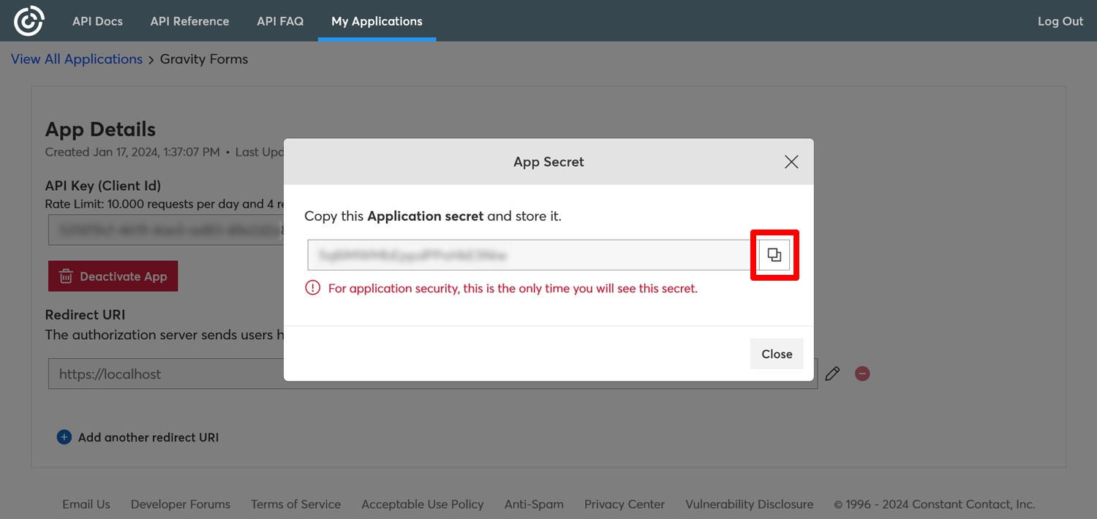Click the red warning circle icon
The image size is (1097, 519).
coord(313,288)
